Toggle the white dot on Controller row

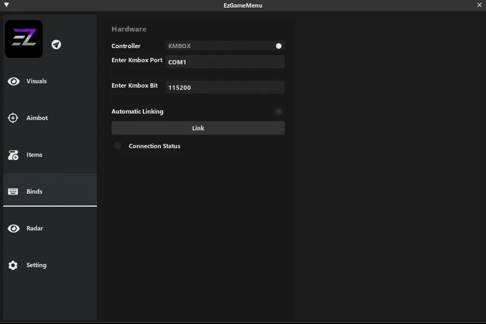279,47
